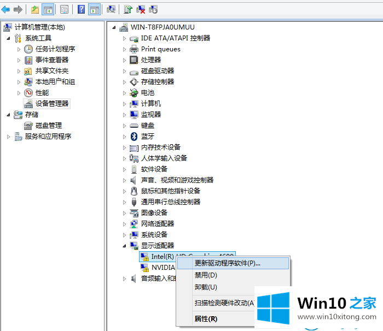
Task: Select the 软件设备 category
Action: [x=154, y=169]
